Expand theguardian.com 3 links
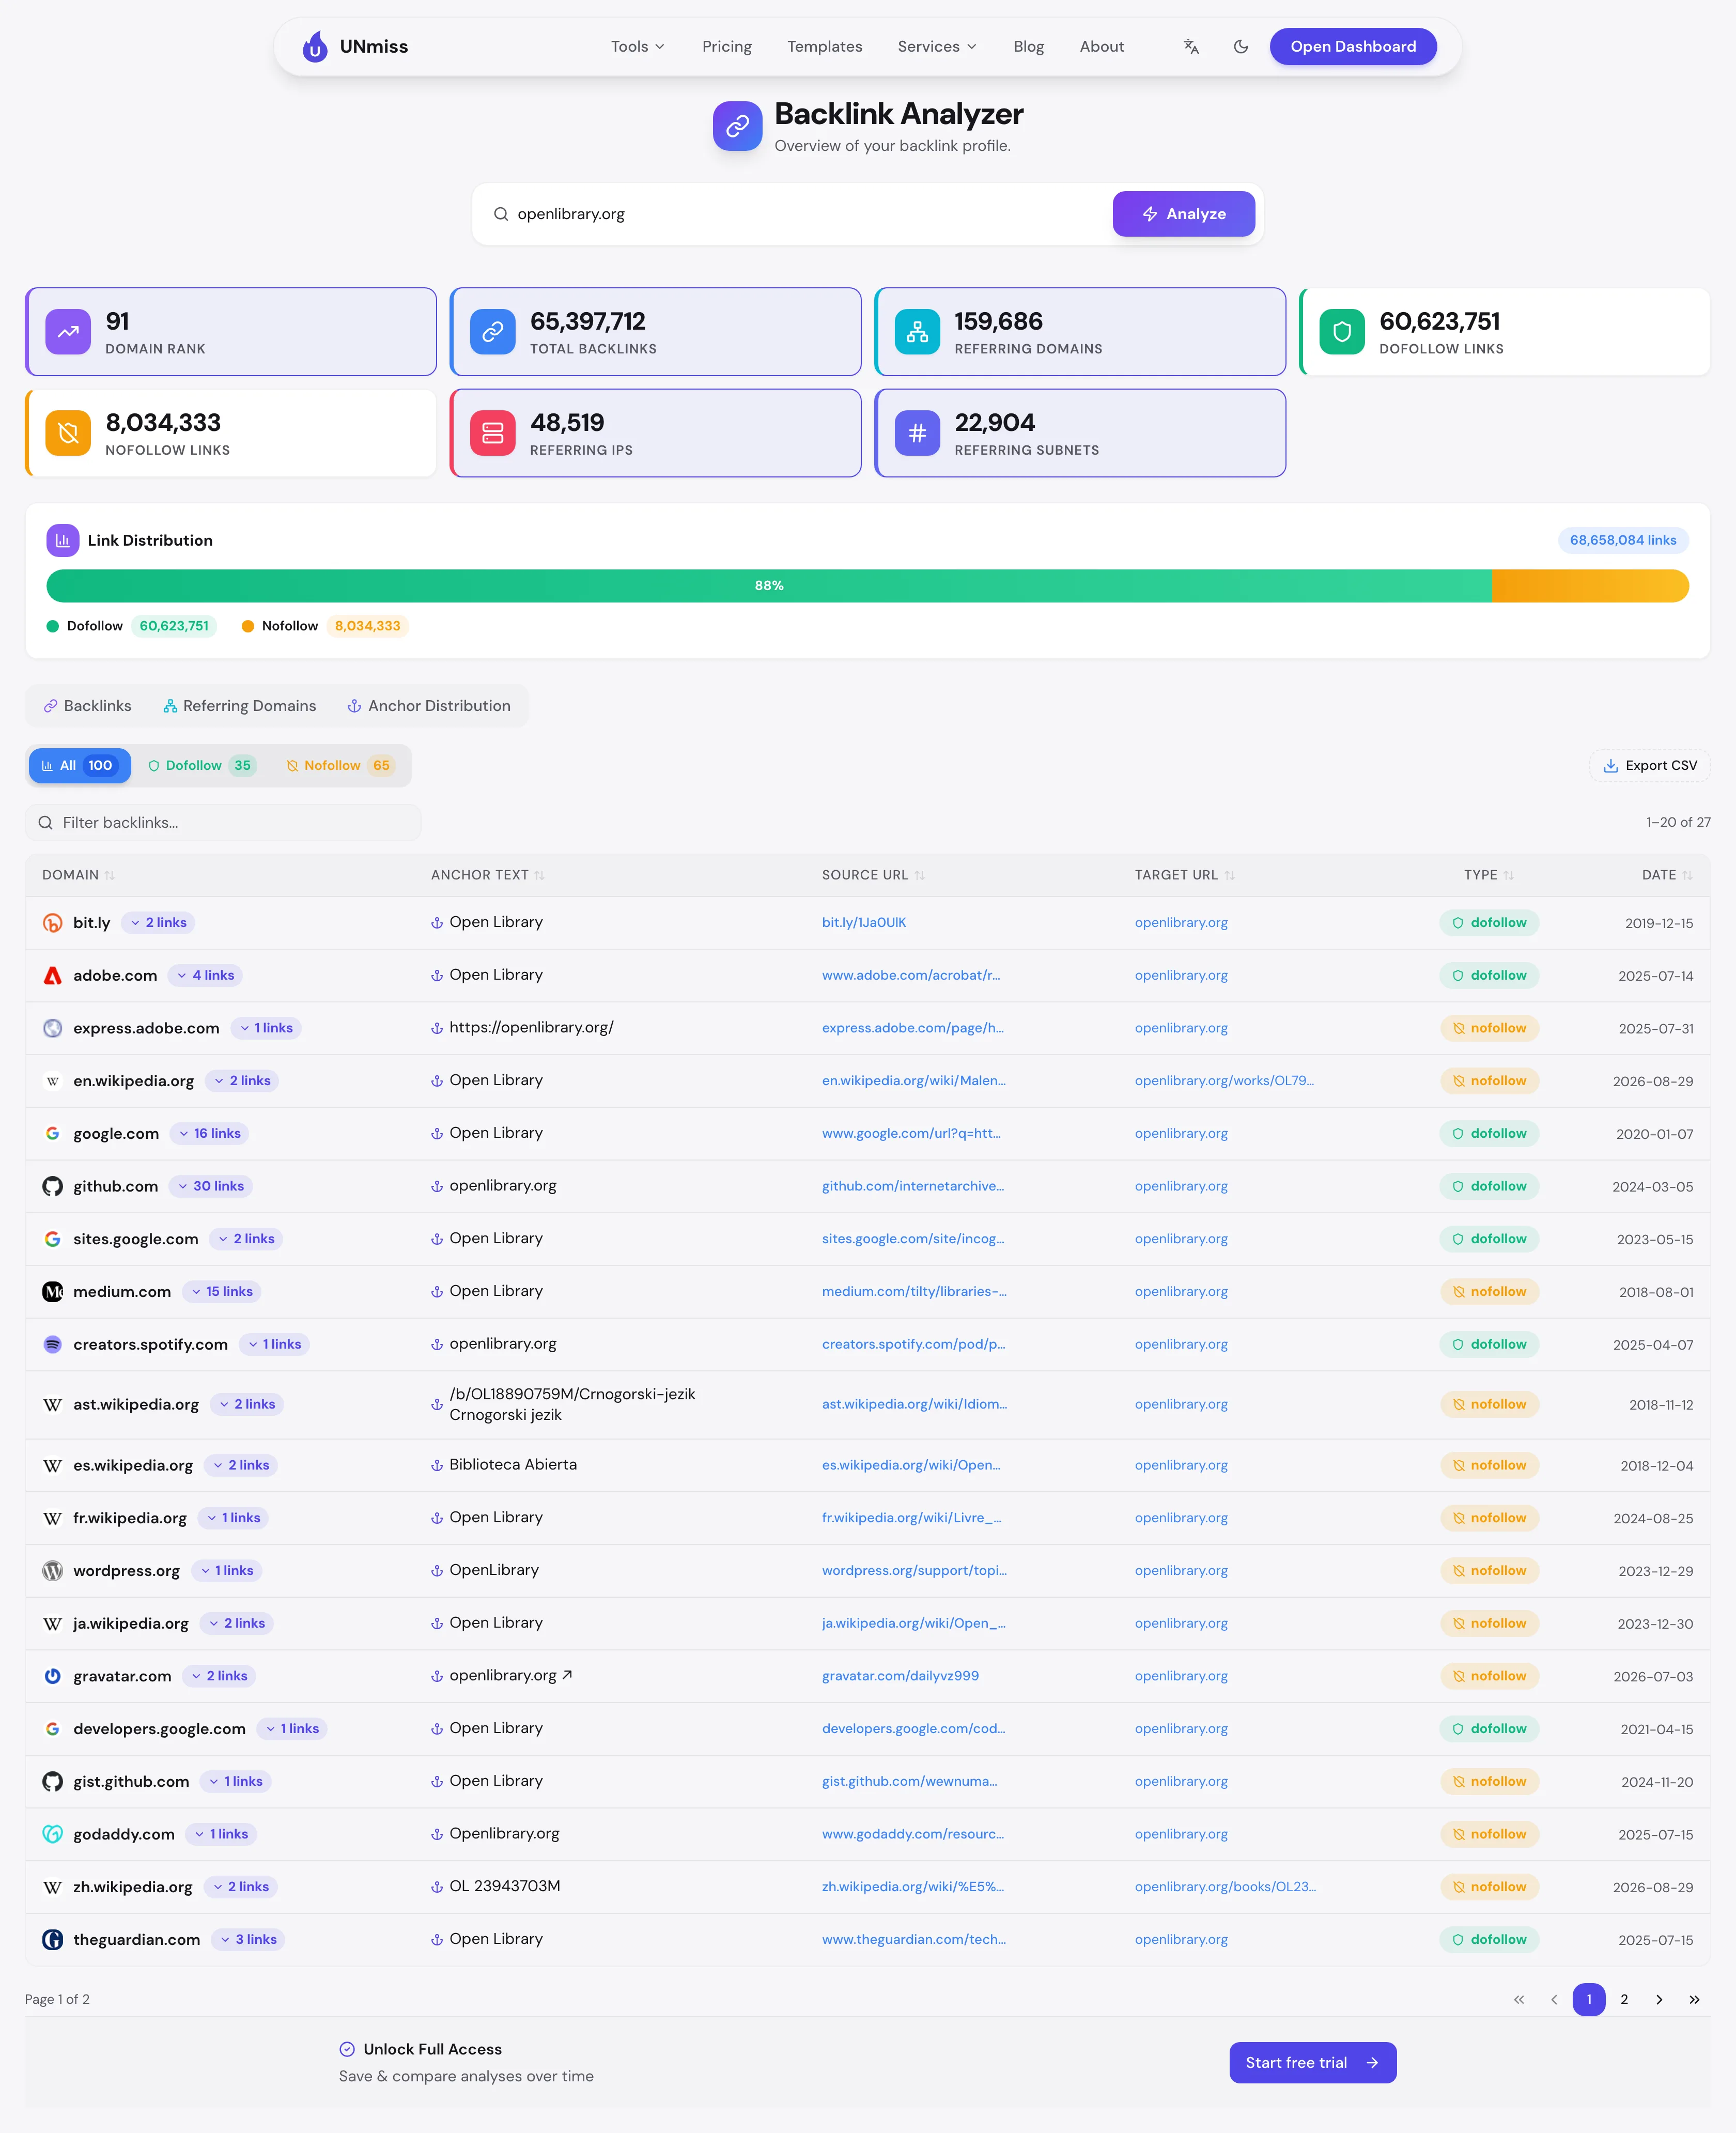Screen dimensions: 1736x2133 (x=249, y=1940)
